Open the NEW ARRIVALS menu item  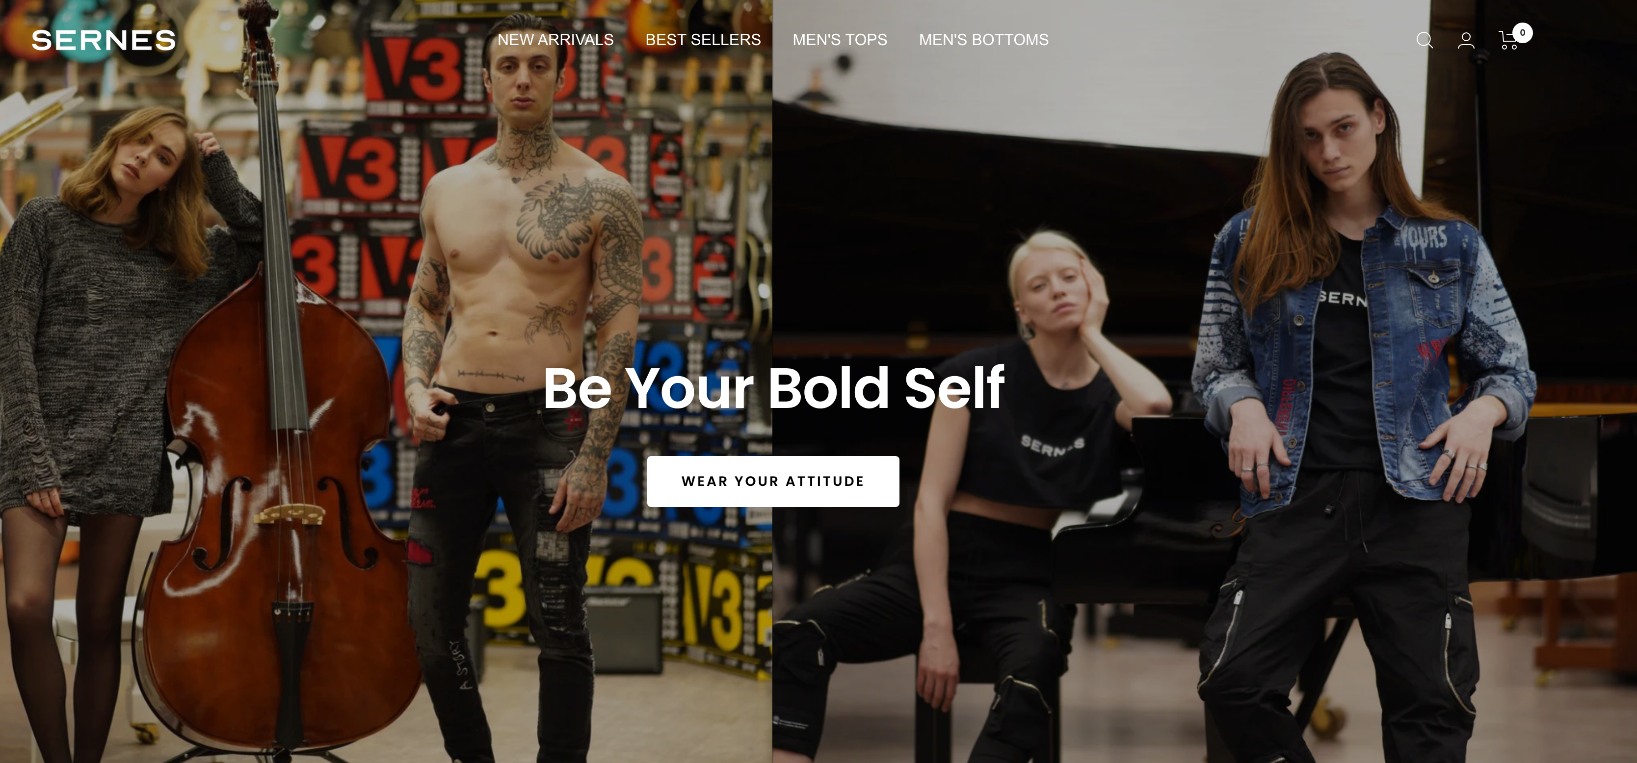[555, 40]
